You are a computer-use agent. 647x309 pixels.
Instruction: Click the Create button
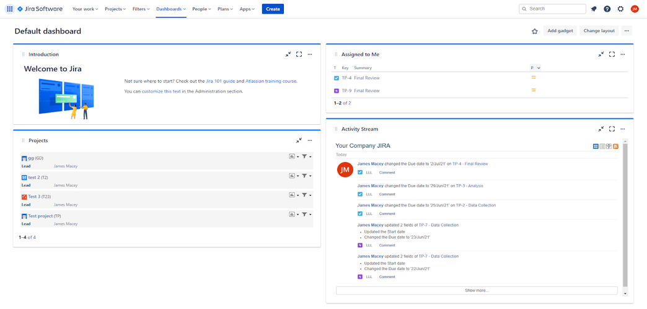[x=273, y=9]
